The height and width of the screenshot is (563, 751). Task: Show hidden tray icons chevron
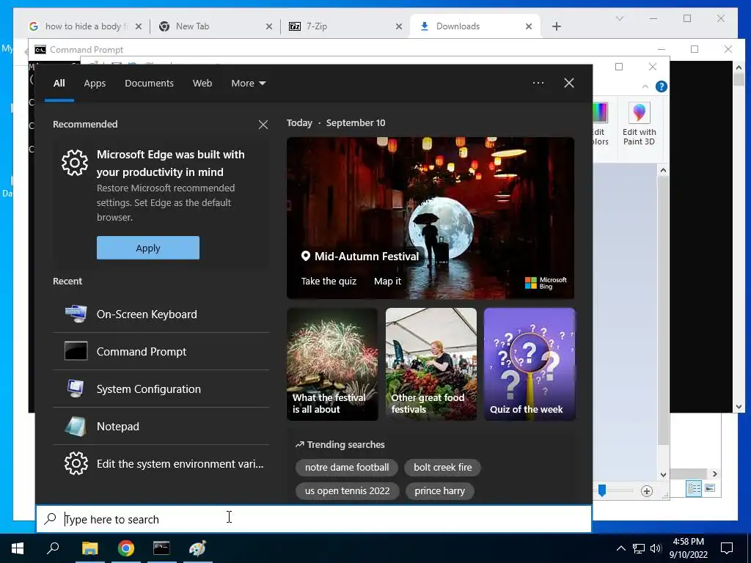click(620, 548)
